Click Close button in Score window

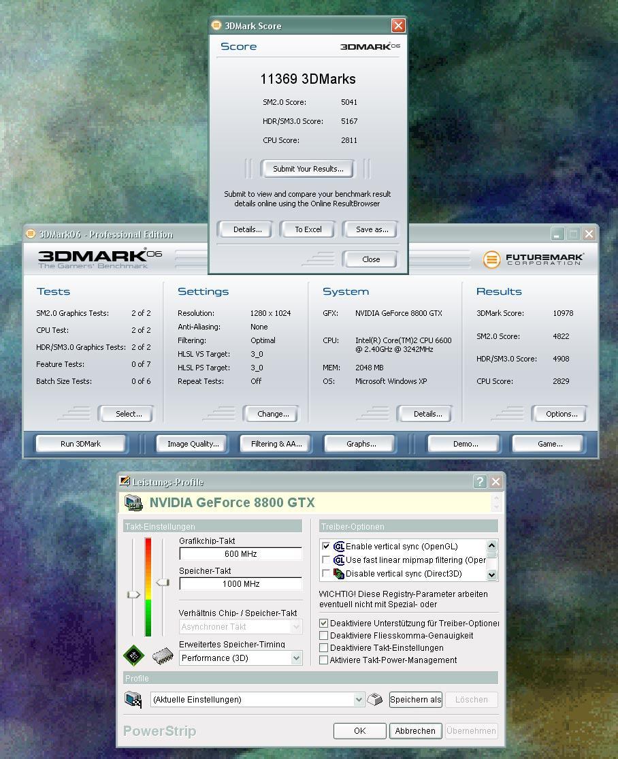371,259
